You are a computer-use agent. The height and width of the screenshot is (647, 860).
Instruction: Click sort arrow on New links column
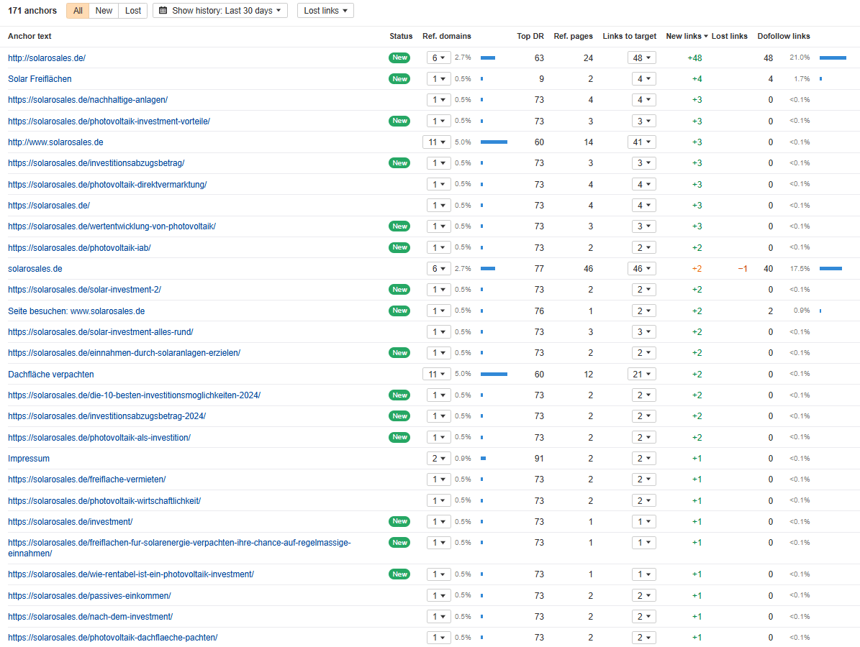[706, 37]
